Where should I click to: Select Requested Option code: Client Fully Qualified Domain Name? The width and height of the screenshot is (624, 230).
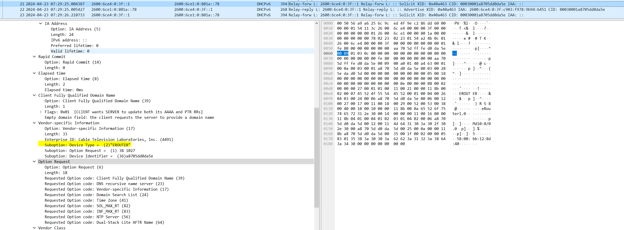point(114,178)
